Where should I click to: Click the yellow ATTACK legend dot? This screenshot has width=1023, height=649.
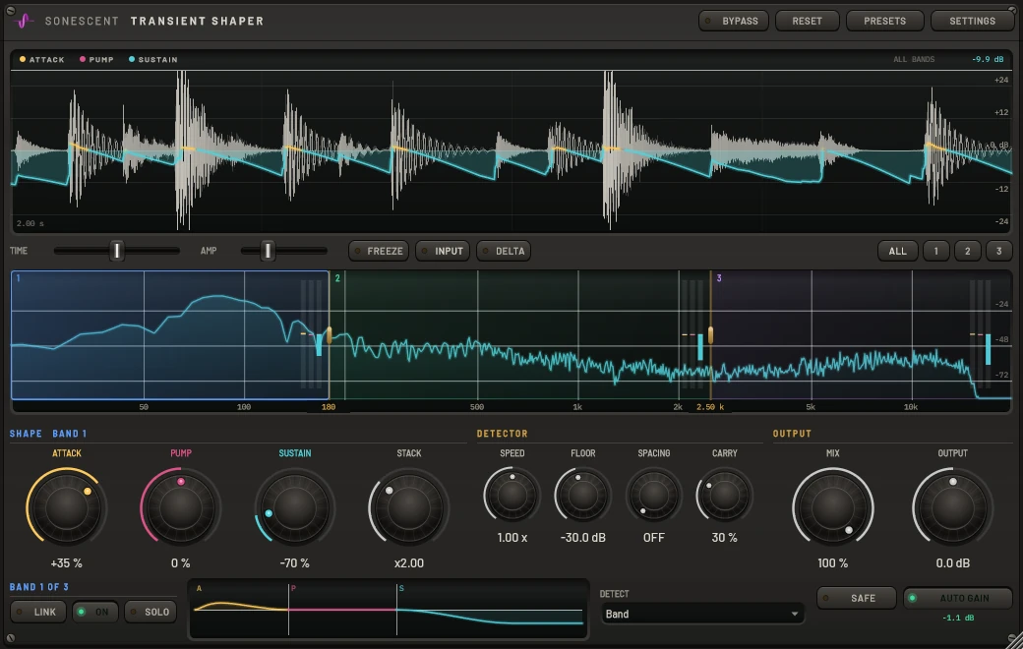(x=23, y=59)
